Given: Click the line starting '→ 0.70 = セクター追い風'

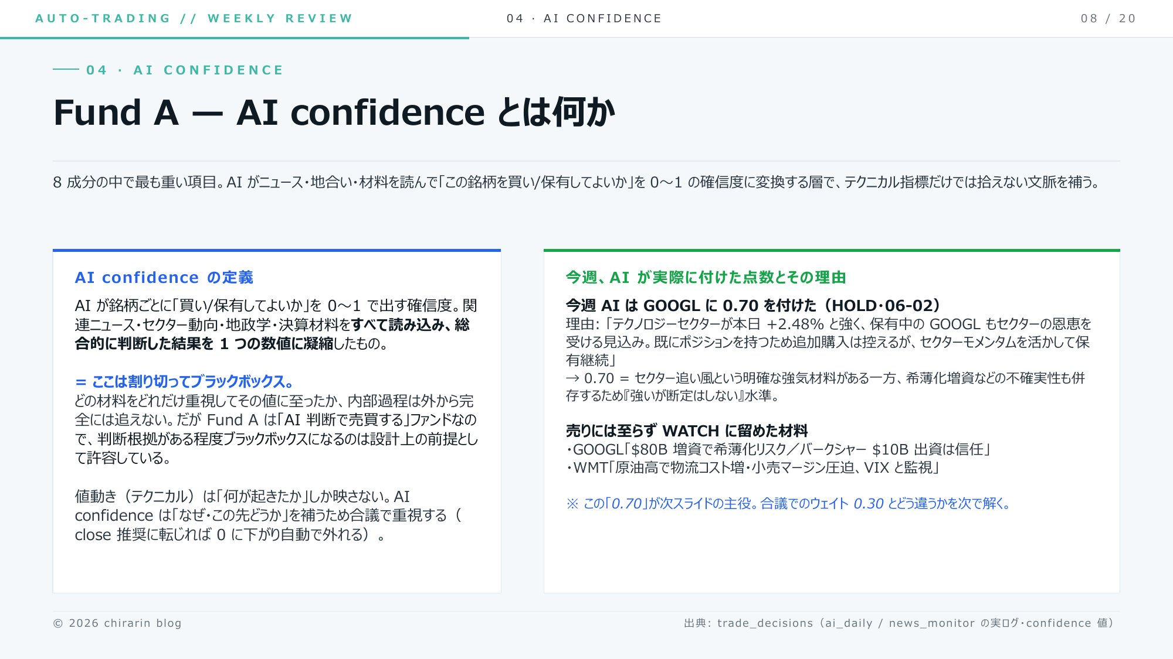Looking at the screenshot, I should [x=826, y=387].
